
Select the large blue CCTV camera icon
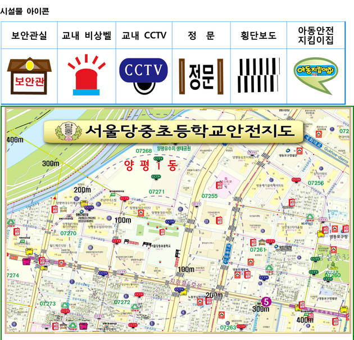coord(144,76)
